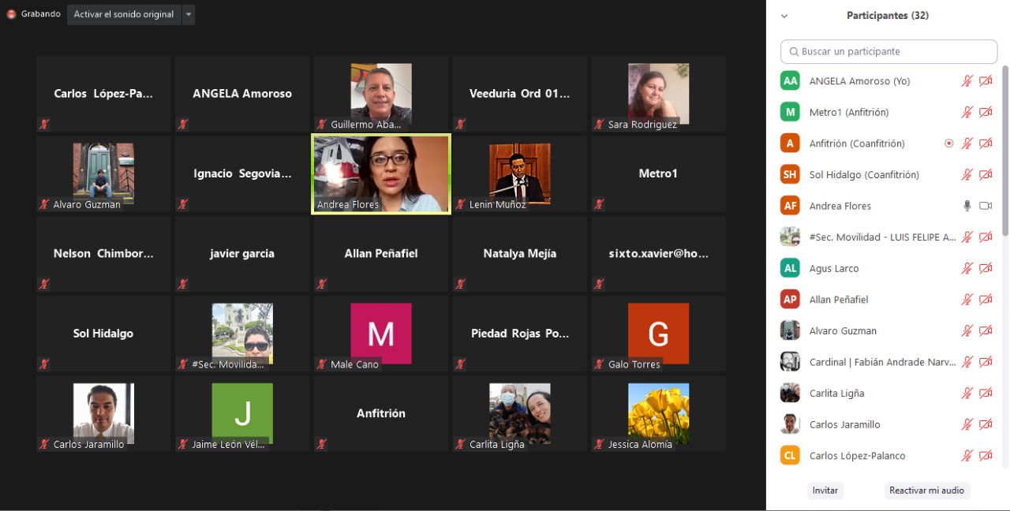Image resolution: width=1010 pixels, height=511 pixels.
Task: Click the recording icon in the Anfitrión (Coanfitrión) row
Action: (949, 144)
